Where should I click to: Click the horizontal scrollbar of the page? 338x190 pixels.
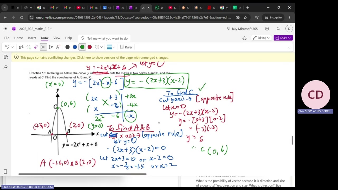tap(82, 174)
